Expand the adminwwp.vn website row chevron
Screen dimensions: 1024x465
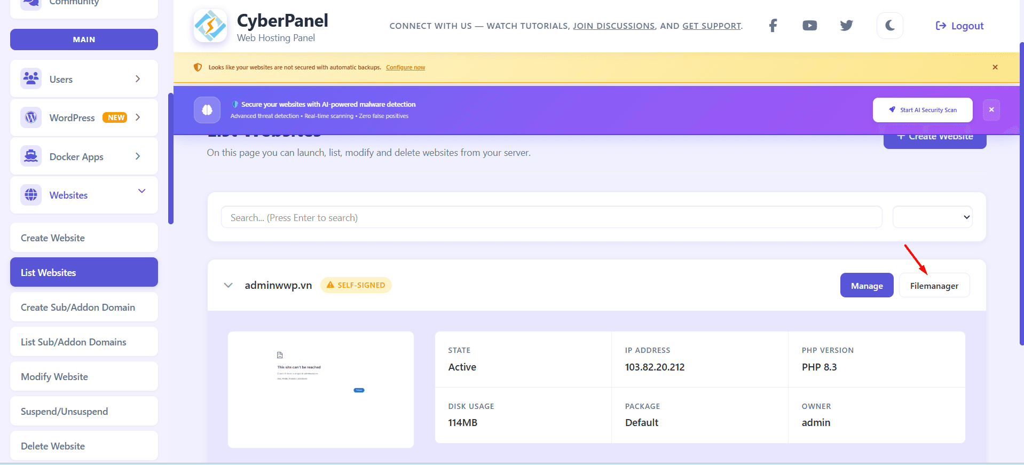pos(229,285)
